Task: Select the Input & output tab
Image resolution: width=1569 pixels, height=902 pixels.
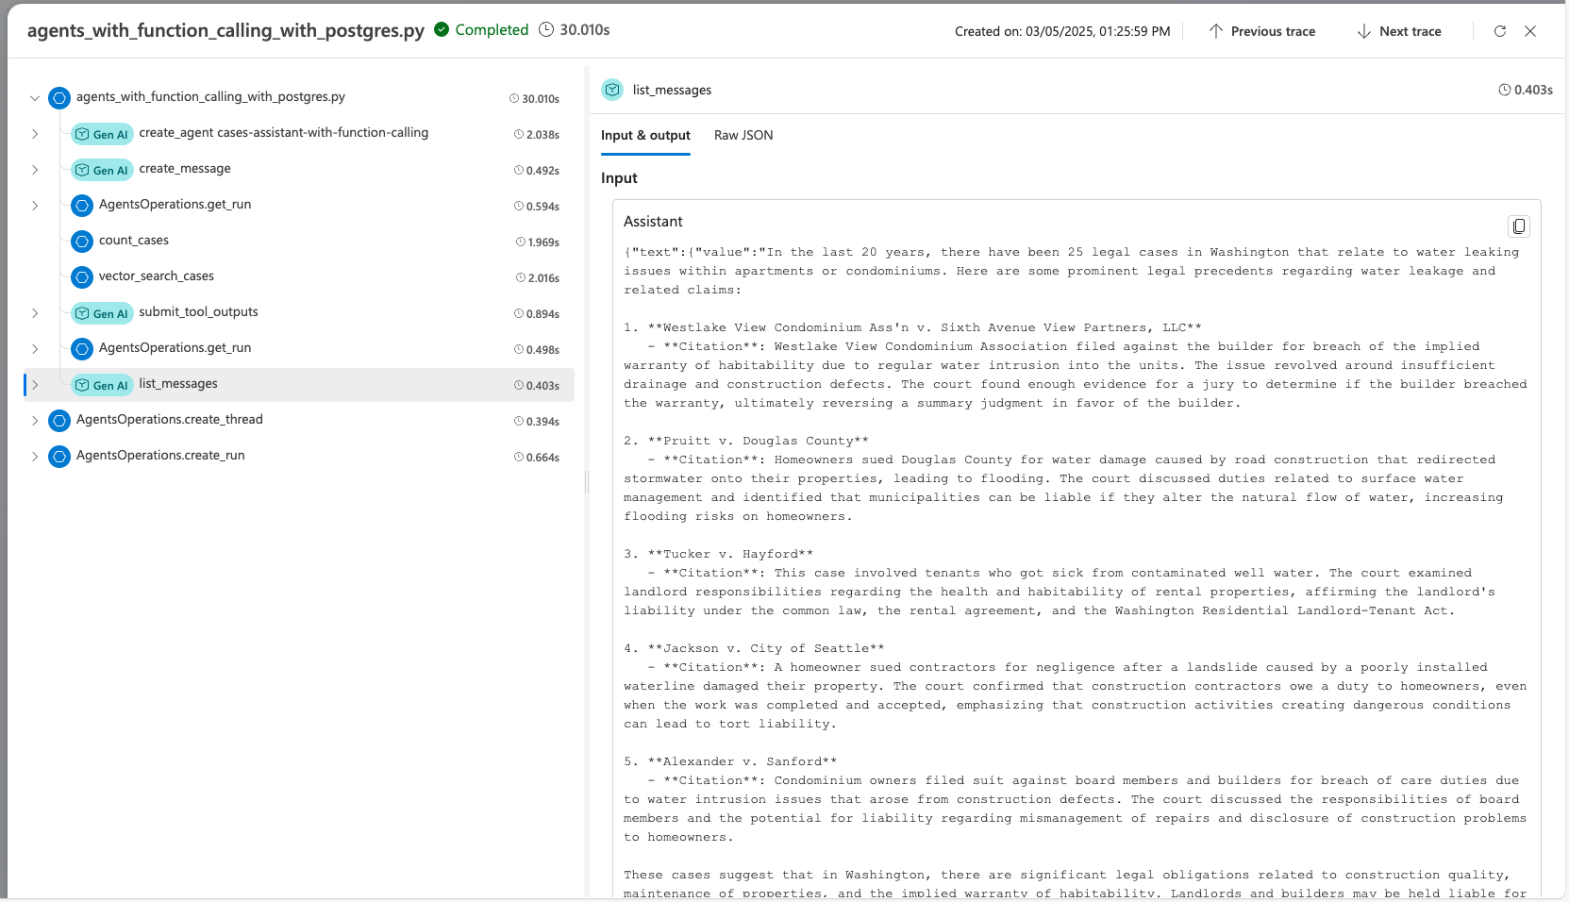Action: (645, 135)
